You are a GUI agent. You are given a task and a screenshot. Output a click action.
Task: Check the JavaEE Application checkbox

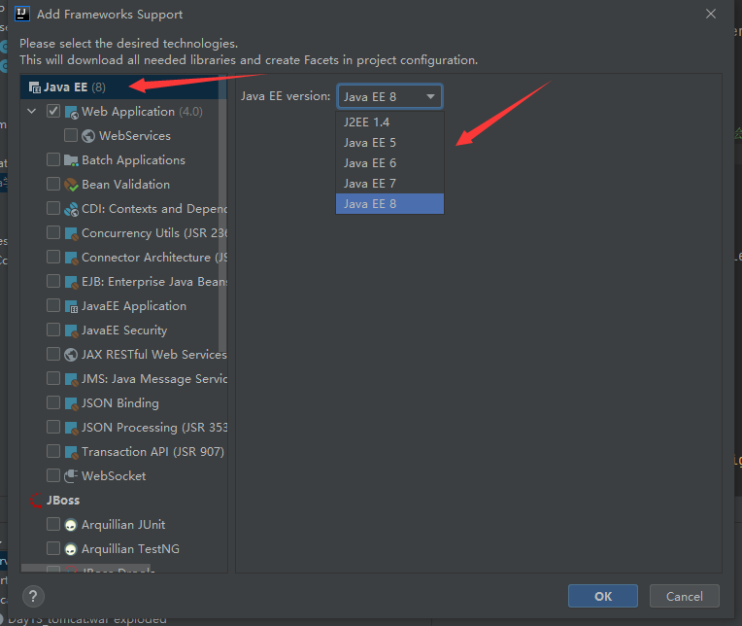(x=53, y=305)
